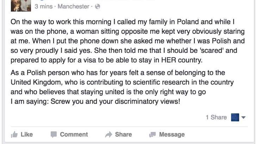Open the dropdown arrow beside the flag
This screenshot has width=256, height=144.
click(x=243, y=117)
